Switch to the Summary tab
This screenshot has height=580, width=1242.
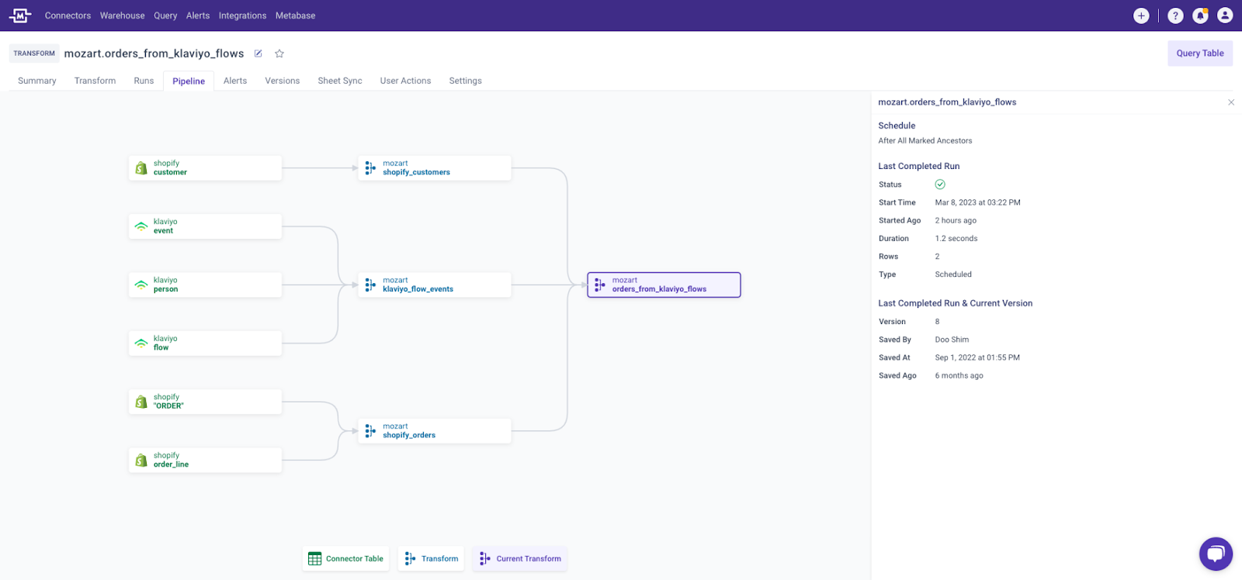(37, 81)
